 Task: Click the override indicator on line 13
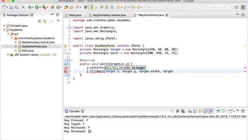pyautogui.click(x=65, y=64)
